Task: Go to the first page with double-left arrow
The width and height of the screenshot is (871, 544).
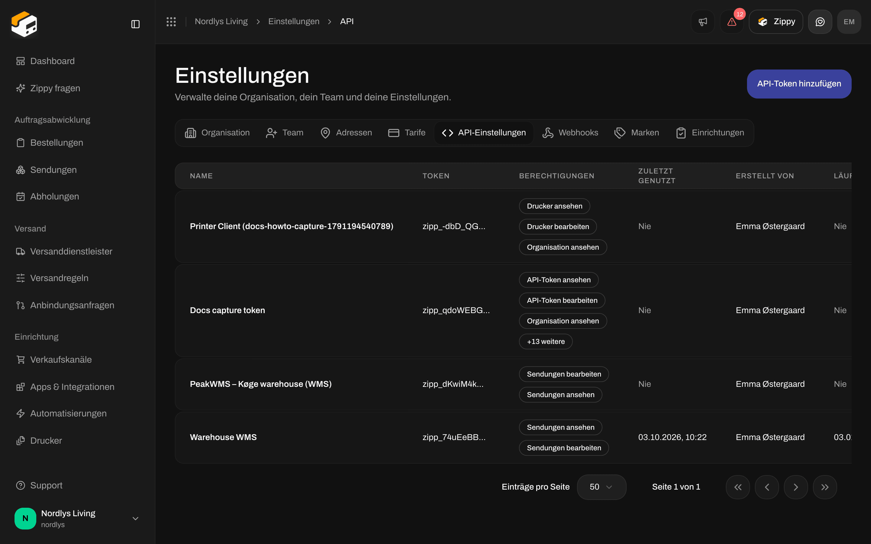Action: pyautogui.click(x=738, y=487)
